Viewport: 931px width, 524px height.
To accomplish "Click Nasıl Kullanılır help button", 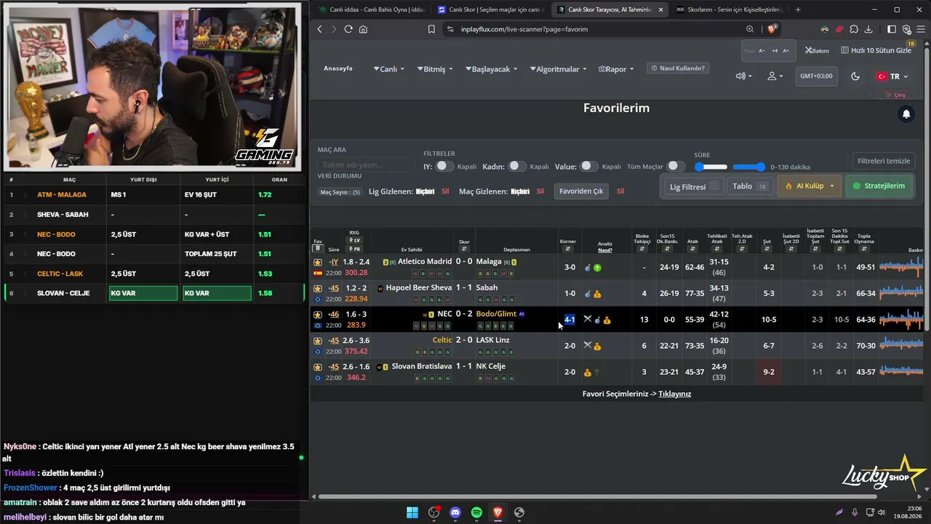I will (678, 68).
